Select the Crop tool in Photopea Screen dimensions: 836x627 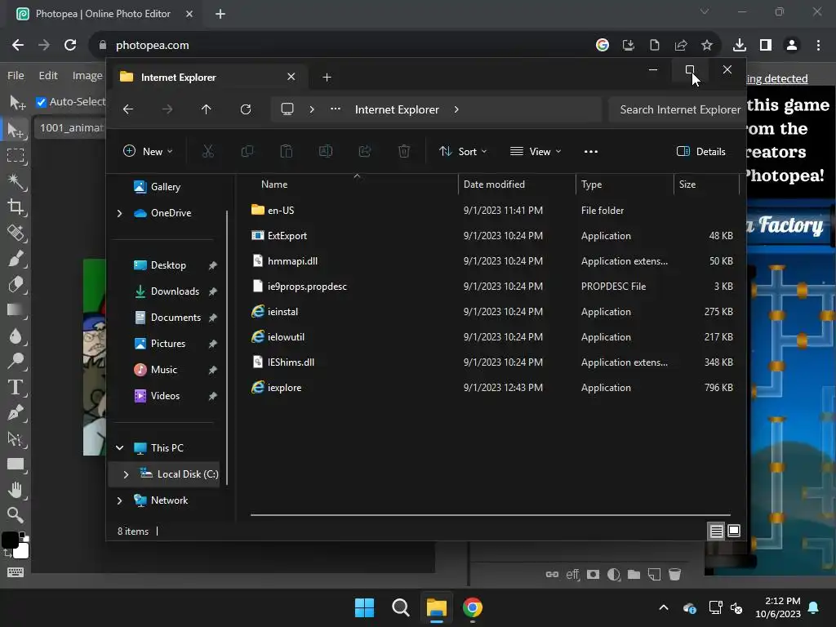[16, 207]
